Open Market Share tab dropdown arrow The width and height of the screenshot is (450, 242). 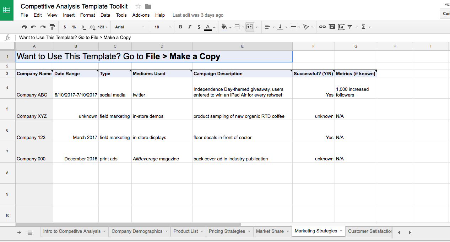(288, 231)
